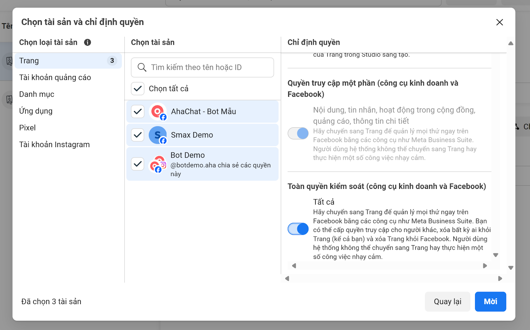Viewport: 530px width, 330px height.
Task: Click the outer horizontal scrollbar left arrow
Action: click(x=287, y=279)
